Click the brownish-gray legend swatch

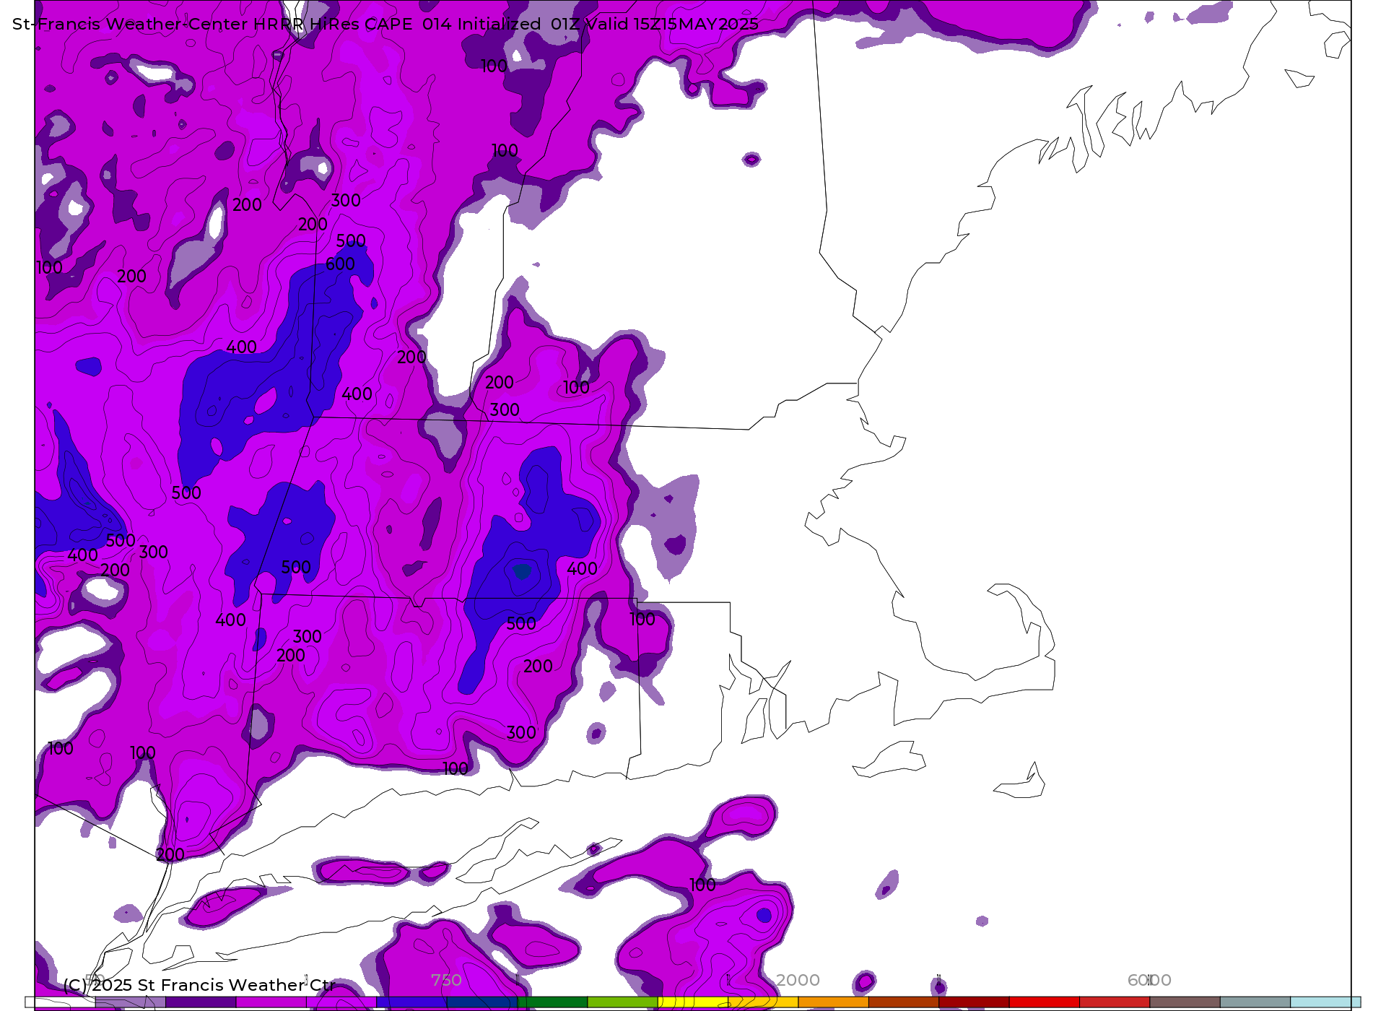click(x=1185, y=1002)
